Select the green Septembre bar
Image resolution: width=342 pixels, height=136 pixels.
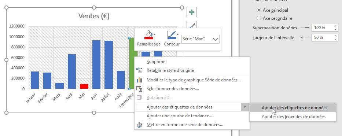(132, 63)
